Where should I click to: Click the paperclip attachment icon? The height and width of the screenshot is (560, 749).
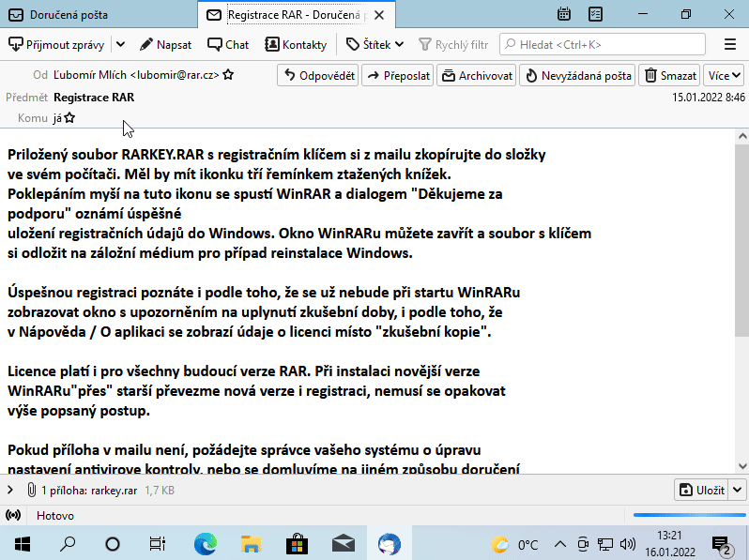[x=31, y=490]
